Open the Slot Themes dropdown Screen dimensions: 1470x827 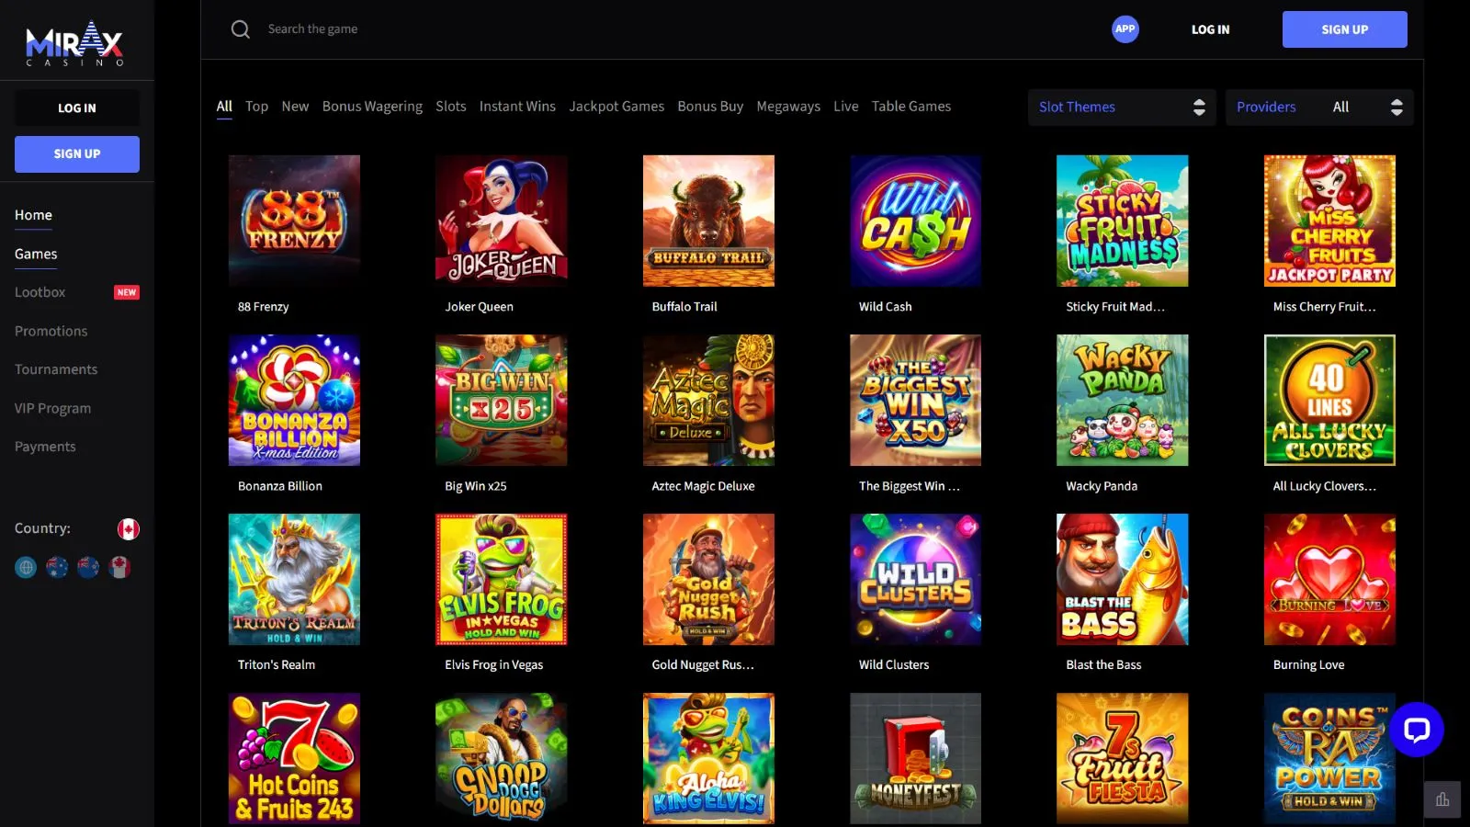tap(1121, 108)
